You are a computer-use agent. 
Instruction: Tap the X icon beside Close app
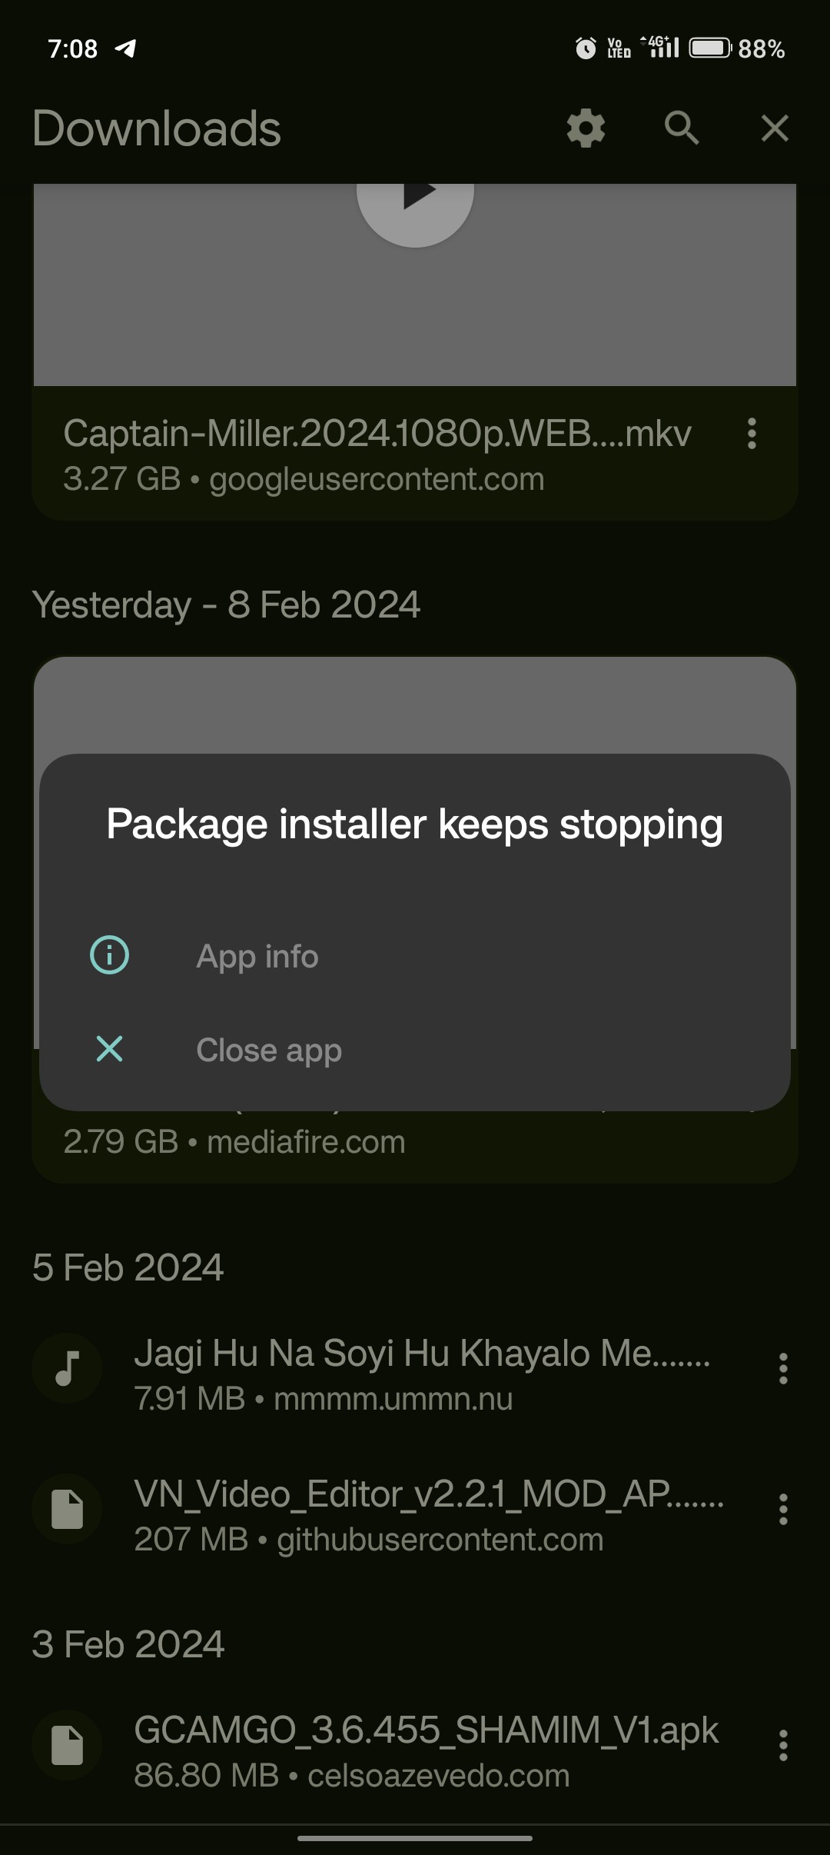click(108, 1048)
